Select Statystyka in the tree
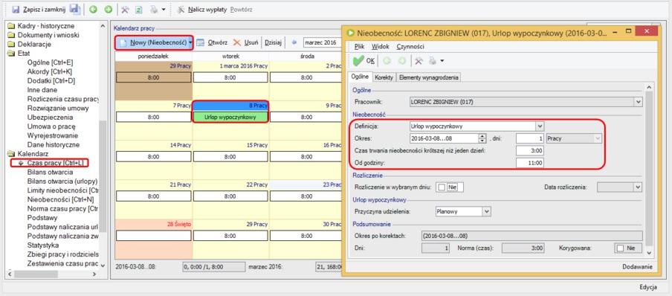672x296 pixels. [43, 245]
